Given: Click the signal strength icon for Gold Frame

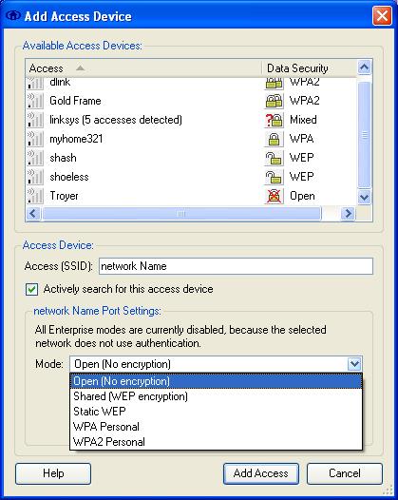Looking at the screenshot, I should click(x=35, y=101).
